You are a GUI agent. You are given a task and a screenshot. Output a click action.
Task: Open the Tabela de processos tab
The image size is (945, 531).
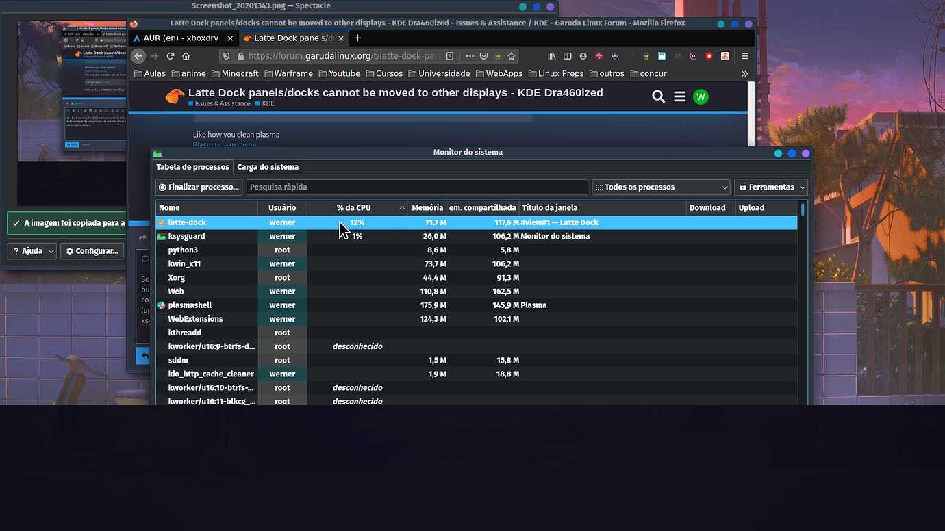click(192, 167)
